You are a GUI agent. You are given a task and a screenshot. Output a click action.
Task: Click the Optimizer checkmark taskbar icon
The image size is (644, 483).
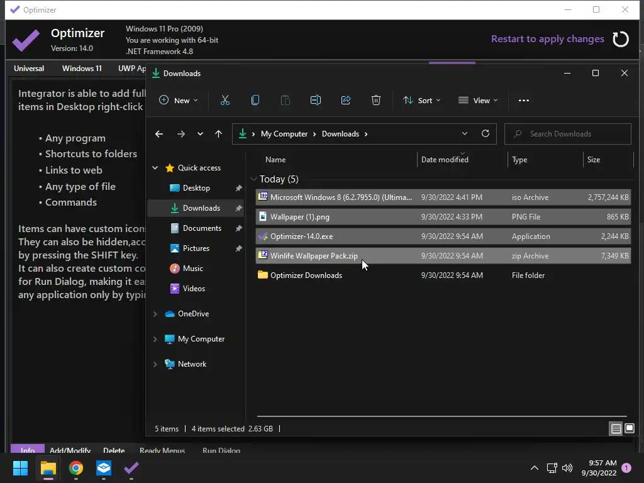[x=131, y=468]
